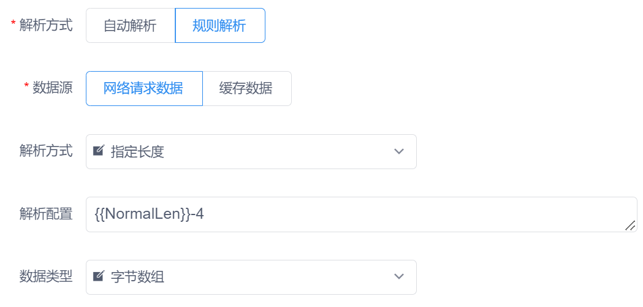Select the 自动解析 option
Image resolution: width=643 pixels, height=307 pixels.
tap(130, 26)
